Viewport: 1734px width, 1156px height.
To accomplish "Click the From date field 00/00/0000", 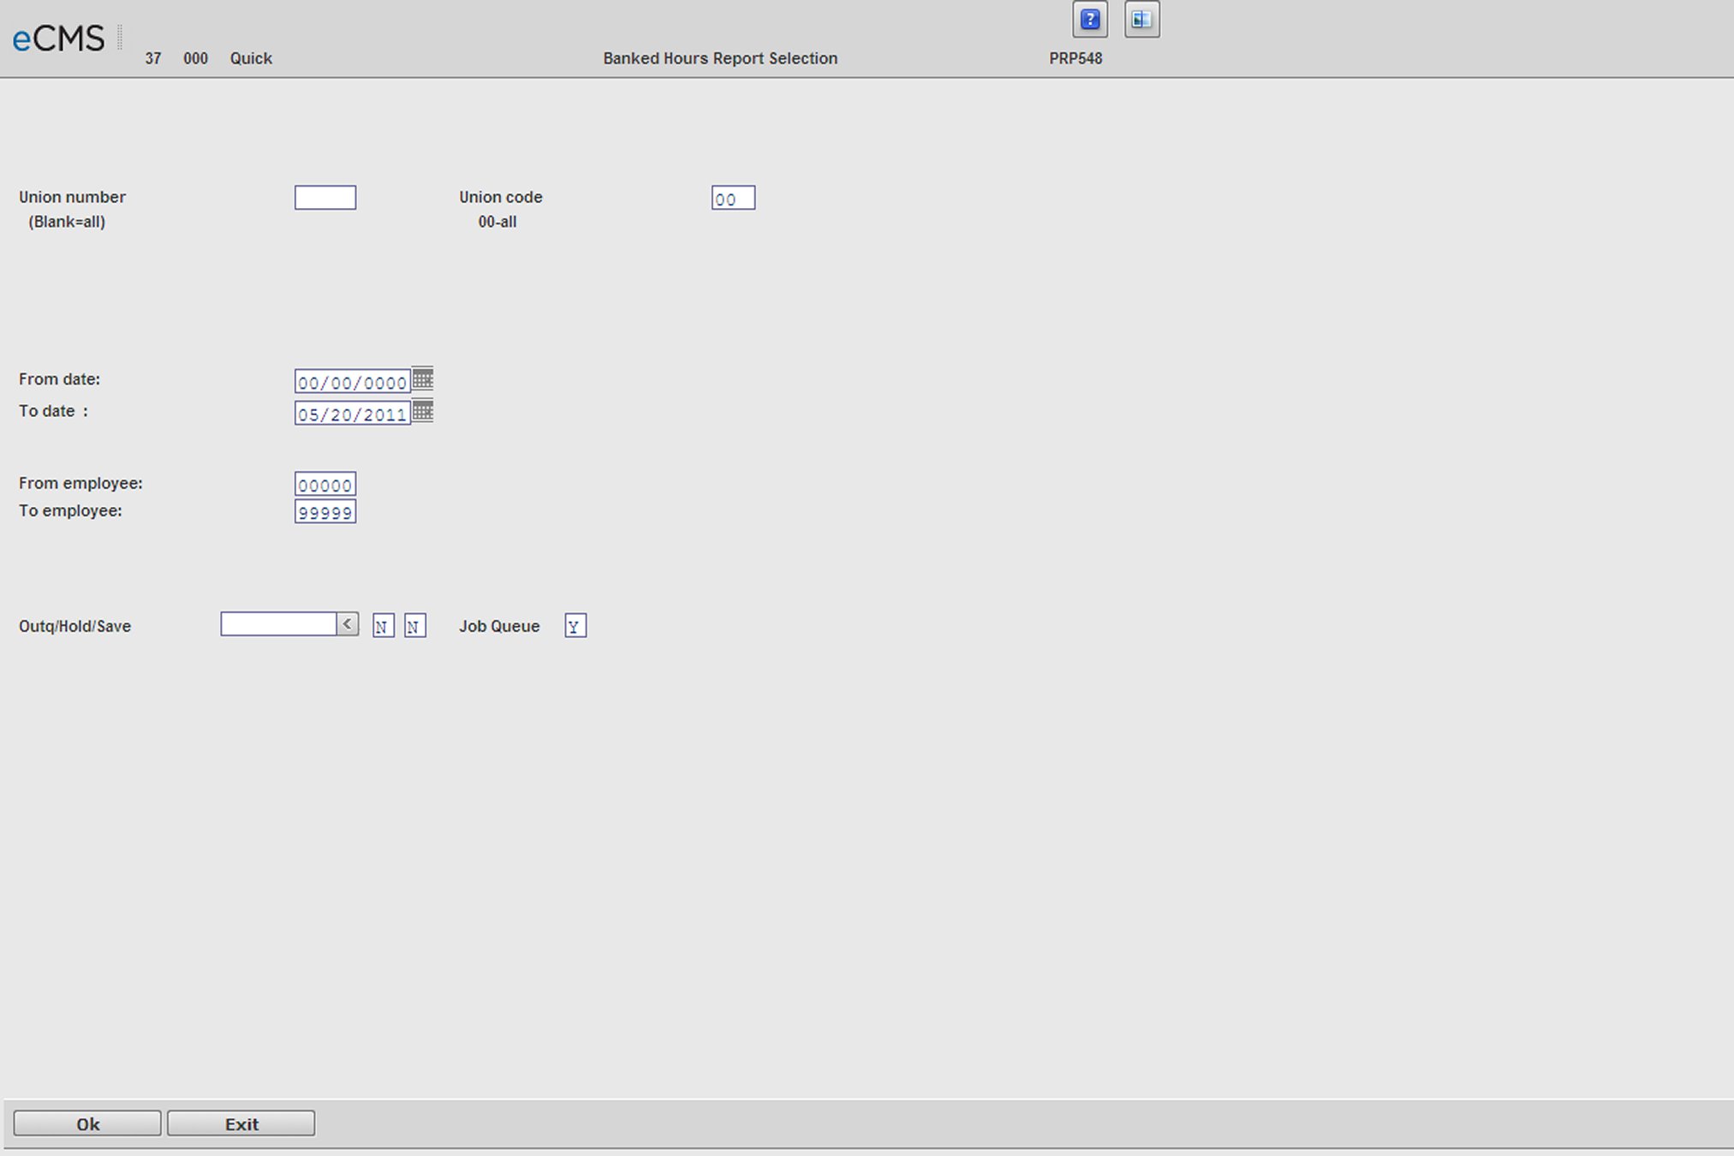I will tap(352, 382).
